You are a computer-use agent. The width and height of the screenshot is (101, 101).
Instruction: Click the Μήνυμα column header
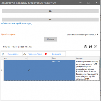tap(88, 58)
